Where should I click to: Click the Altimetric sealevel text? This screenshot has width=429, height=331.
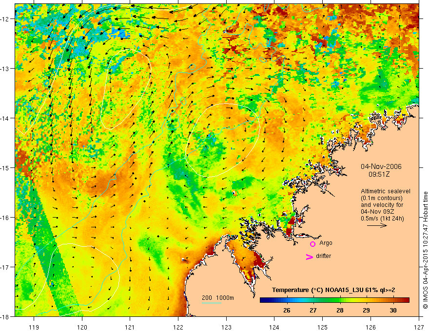point(386,191)
